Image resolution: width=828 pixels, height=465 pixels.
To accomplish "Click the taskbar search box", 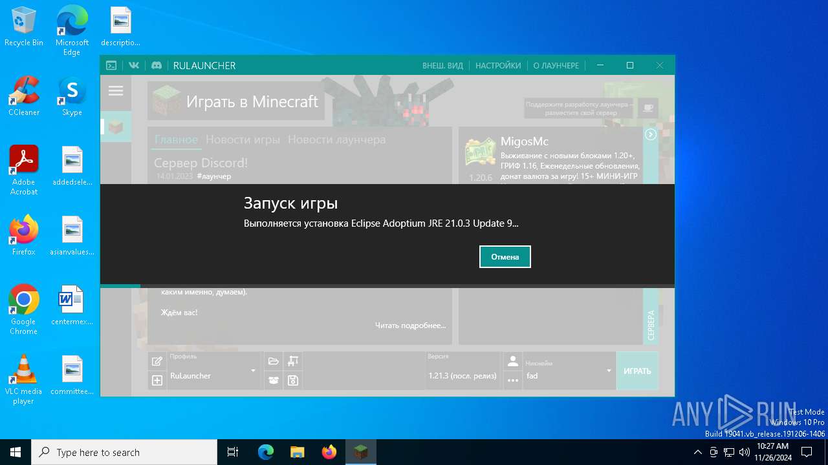I will 124,452.
